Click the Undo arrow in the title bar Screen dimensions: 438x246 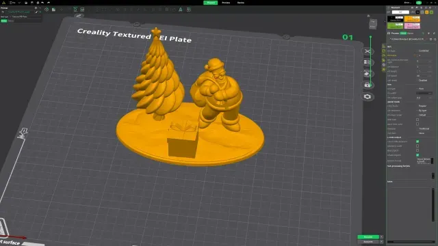42,3
